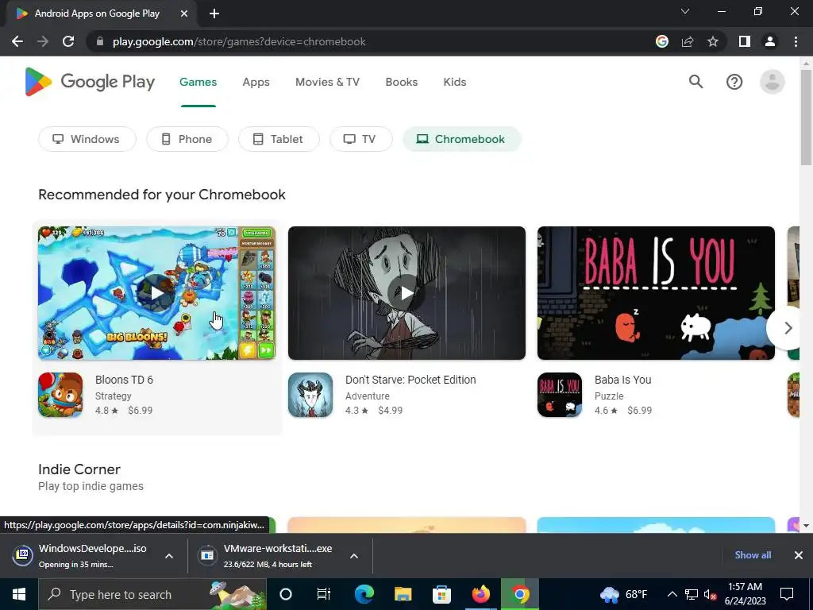This screenshot has height=610, width=813.
Task: Open a new tab with the plus button
Action: click(x=214, y=14)
